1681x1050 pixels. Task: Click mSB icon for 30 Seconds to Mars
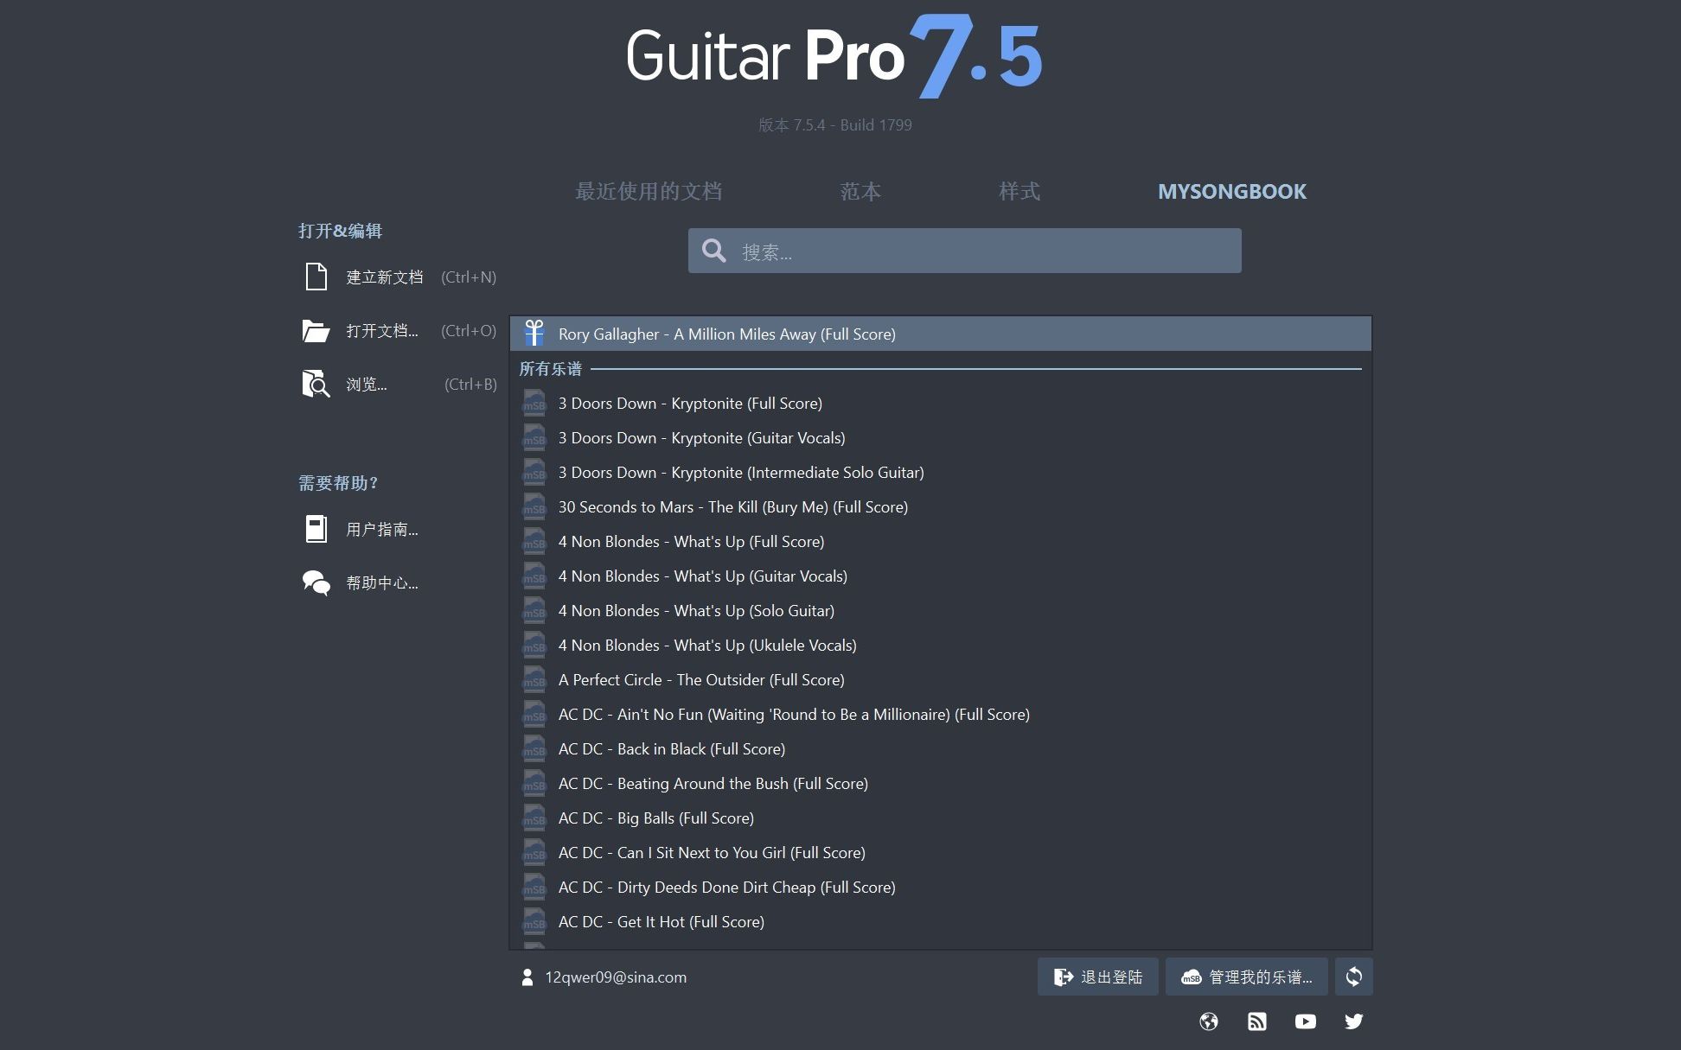click(x=534, y=507)
